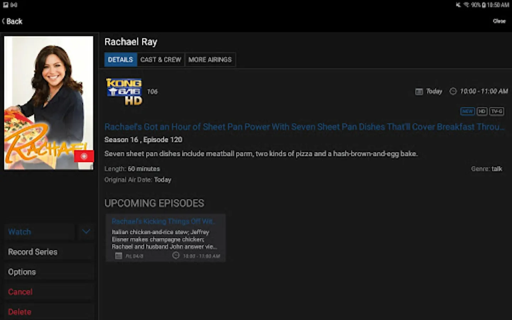Tap the NEW badge
The image size is (512, 320).
tap(468, 111)
